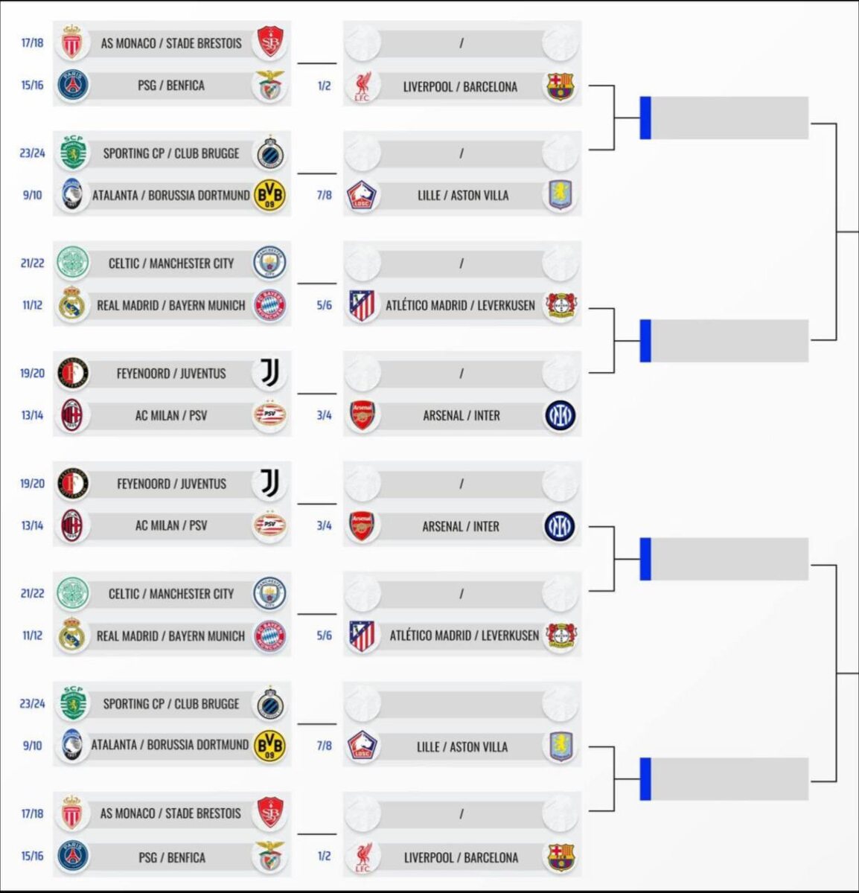Select the bottommost blue-marked quarter-final slot
859x893 pixels.
tap(725, 779)
